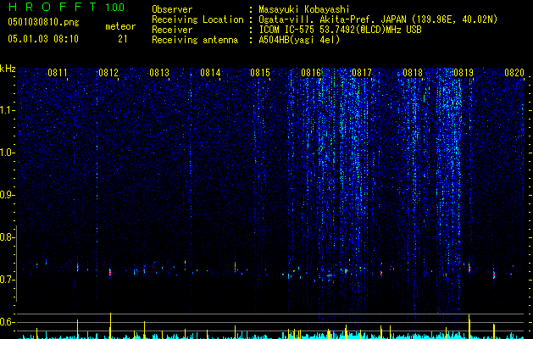This screenshot has height=339, width=533.
Task: Click the 0.6 kHz axis label
Action: tap(8, 322)
